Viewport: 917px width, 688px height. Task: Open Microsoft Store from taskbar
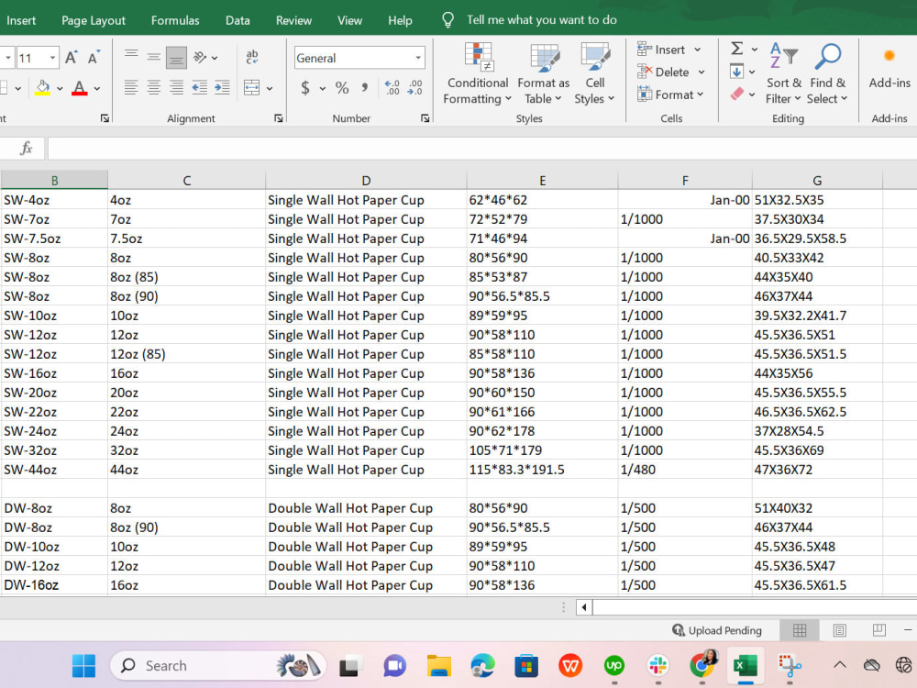(x=526, y=666)
